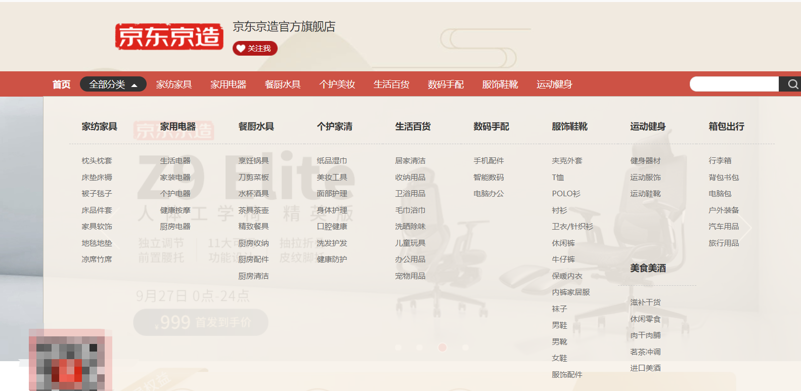Image resolution: width=801 pixels, height=391 pixels.
Task: Open the 健康按摩 link
Action: coord(175,210)
